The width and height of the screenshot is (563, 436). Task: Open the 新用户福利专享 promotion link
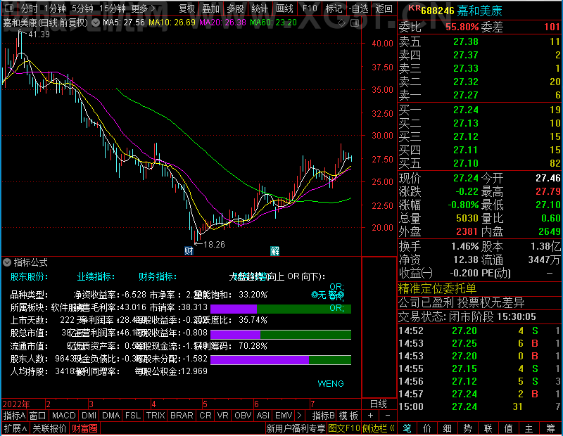[x=296, y=428]
